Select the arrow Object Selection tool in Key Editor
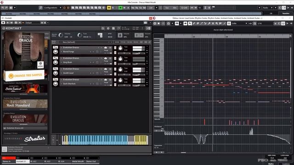This screenshot has width=294, height=165. (x=190, y=23)
